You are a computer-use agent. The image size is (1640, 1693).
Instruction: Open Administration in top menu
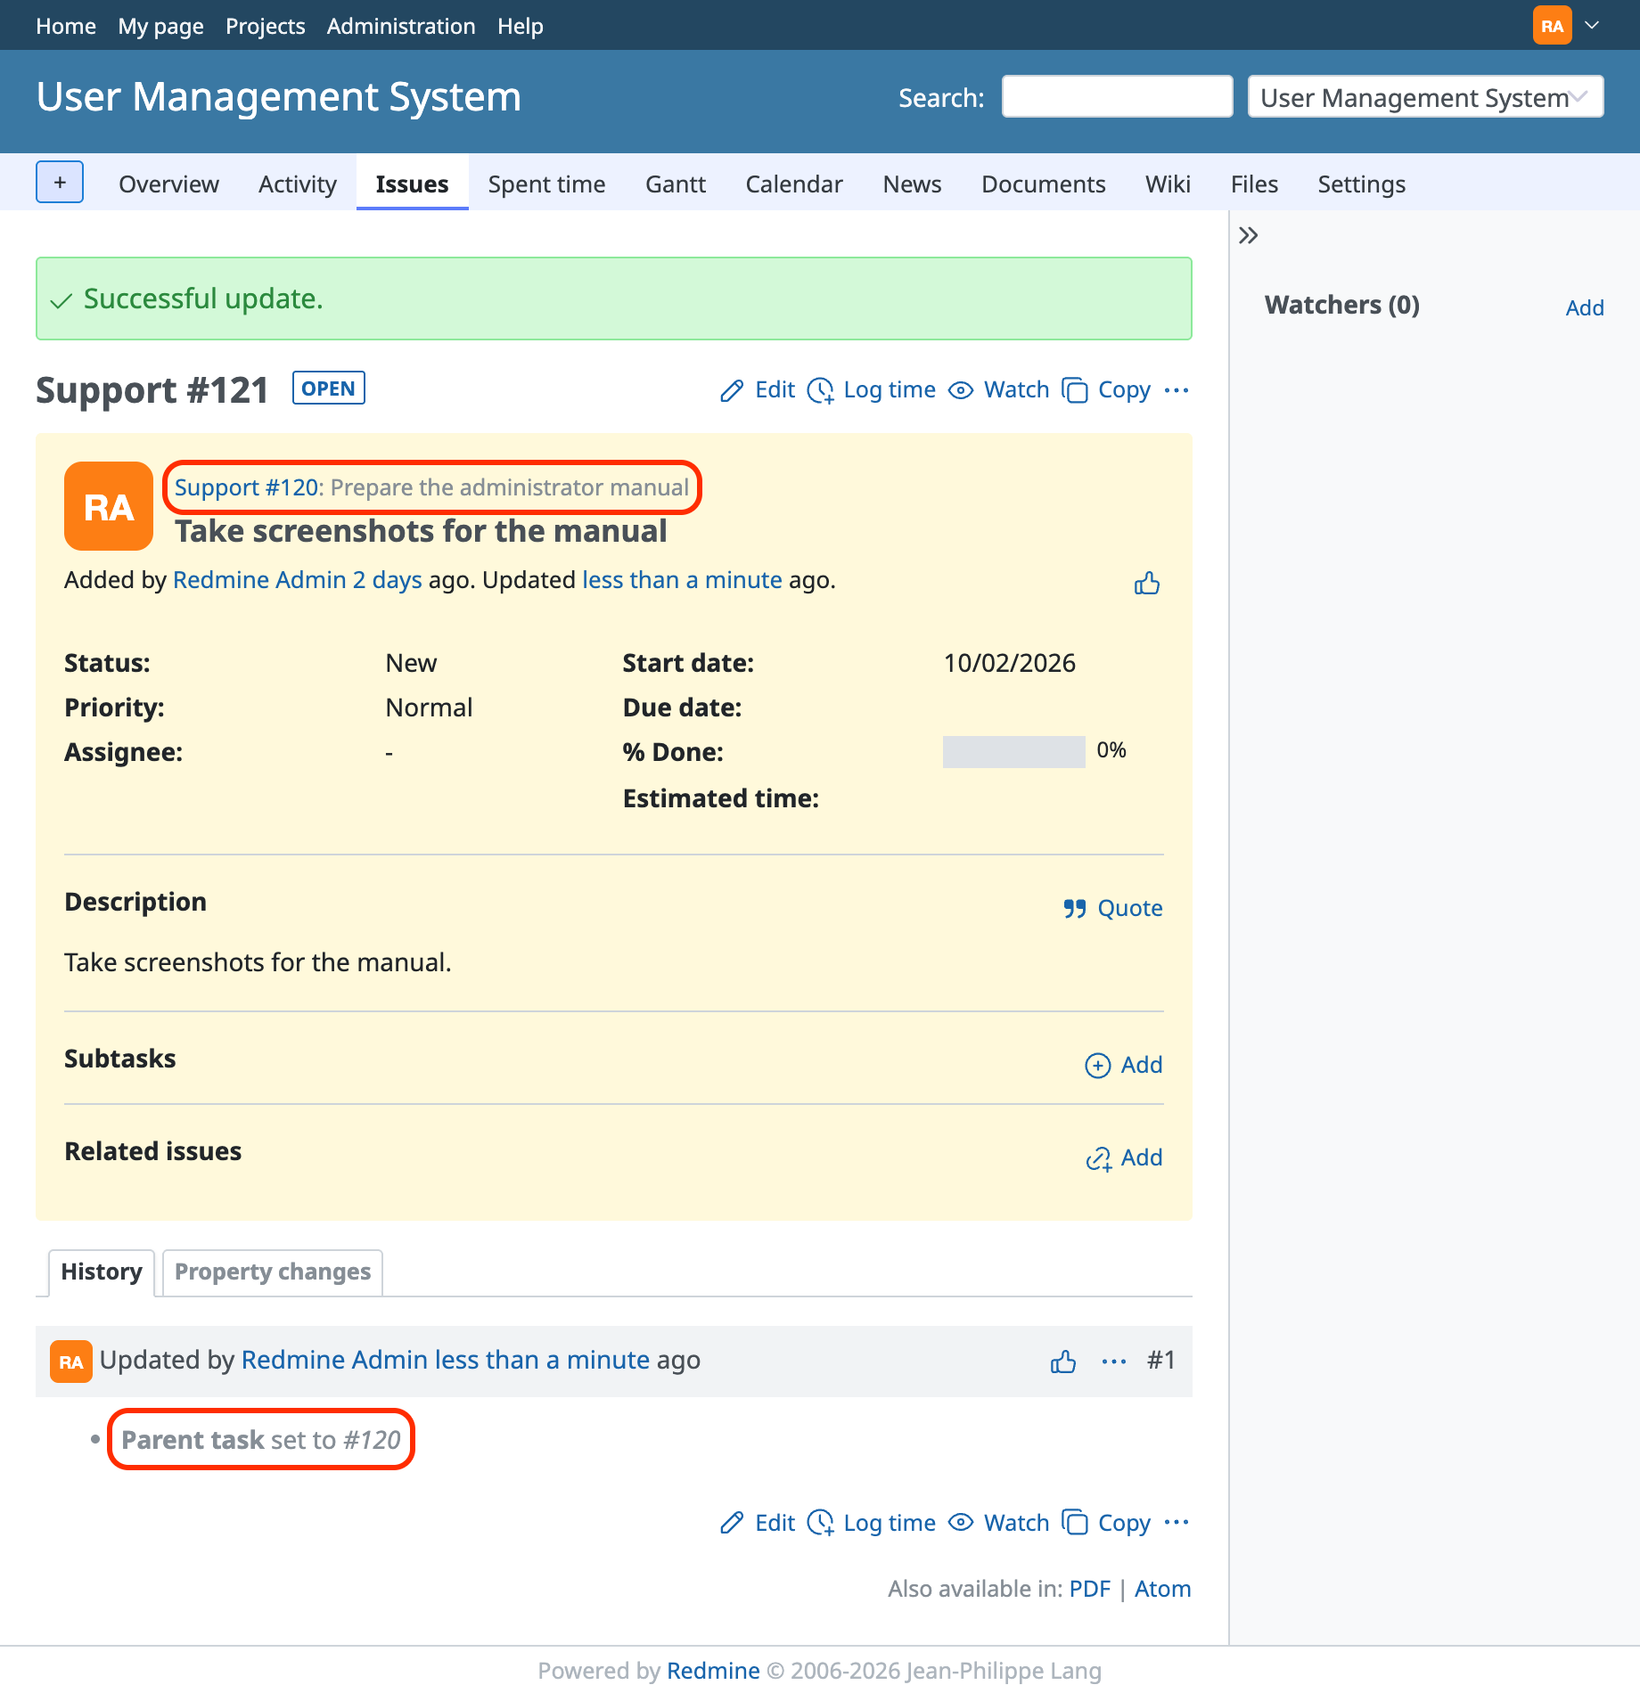pos(401,26)
